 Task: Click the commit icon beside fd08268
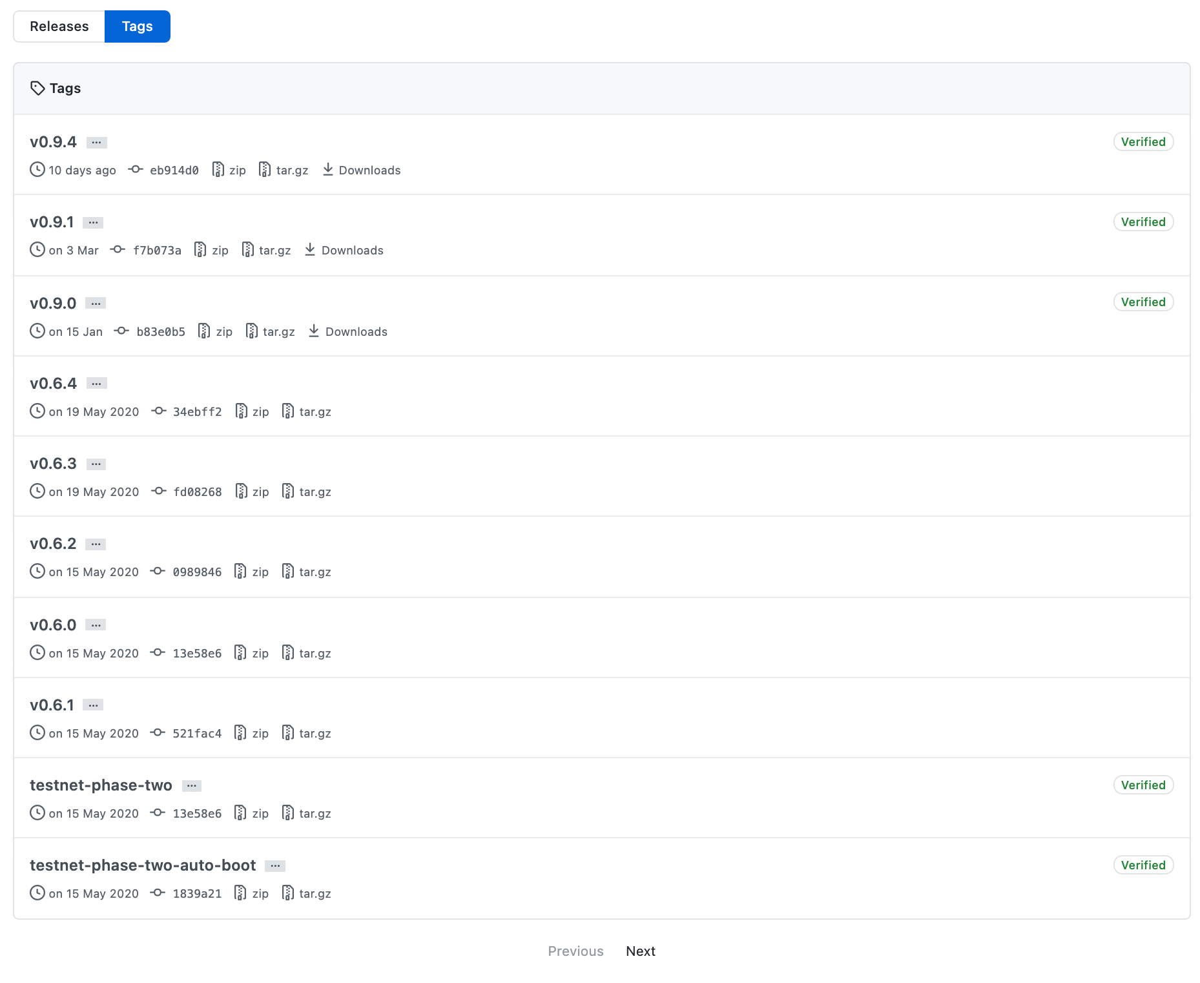point(158,491)
